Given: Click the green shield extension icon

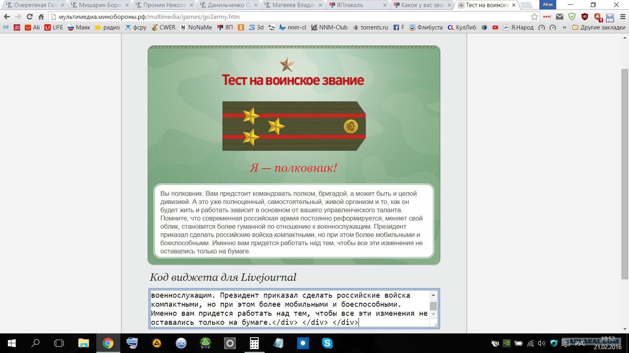Looking at the screenshot, I should pyautogui.click(x=572, y=17).
